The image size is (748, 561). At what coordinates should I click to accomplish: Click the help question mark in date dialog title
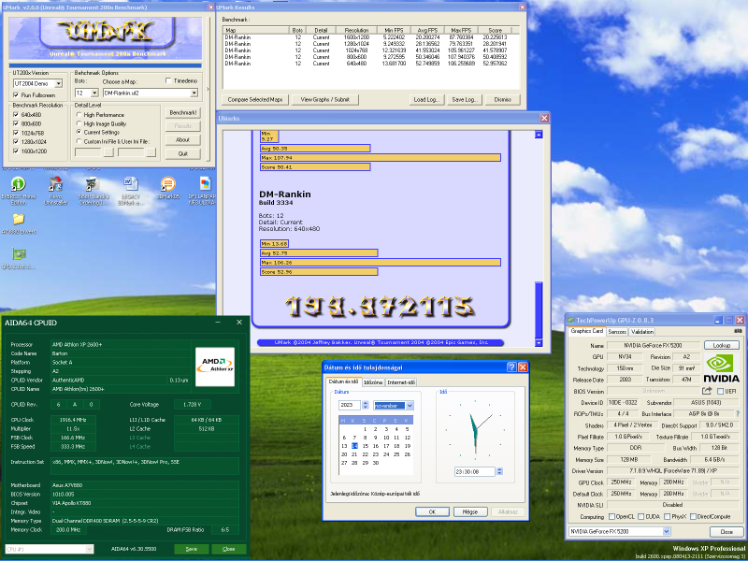(511, 367)
